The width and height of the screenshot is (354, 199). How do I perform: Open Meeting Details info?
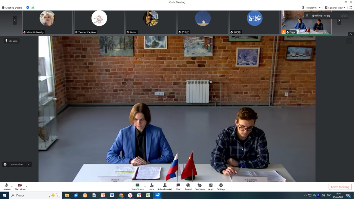12,8
